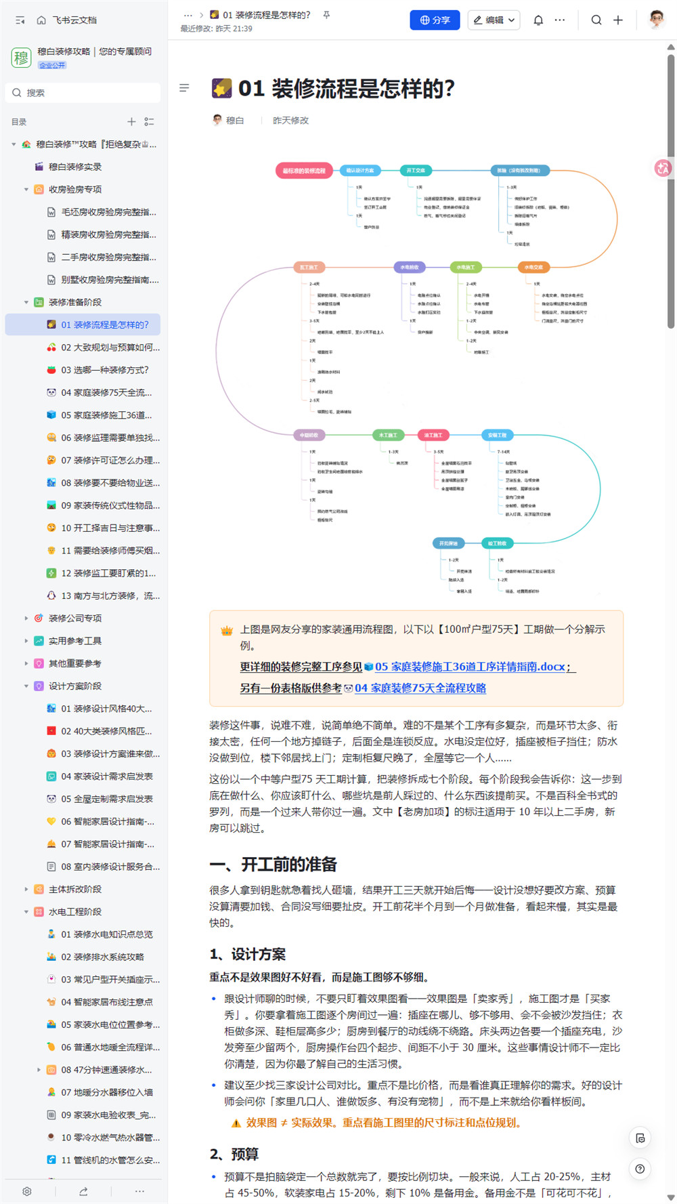Screen dimensions: 677x1204
Task: Click the 1、设计方案 subheading
Action: [x=248, y=955]
